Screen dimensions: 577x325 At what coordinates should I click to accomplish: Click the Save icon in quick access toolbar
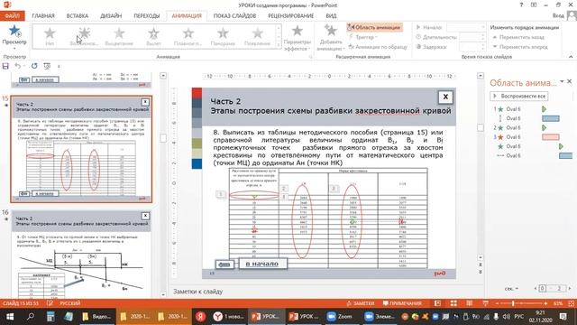(x=5, y=66)
